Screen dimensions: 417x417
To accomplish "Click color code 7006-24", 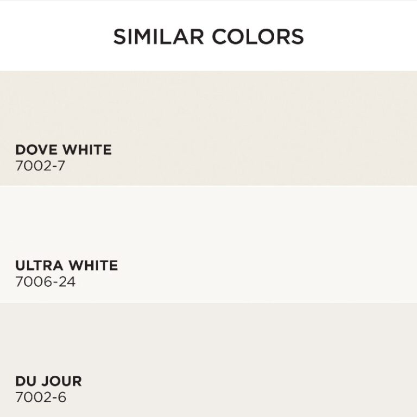I will (45, 282).
